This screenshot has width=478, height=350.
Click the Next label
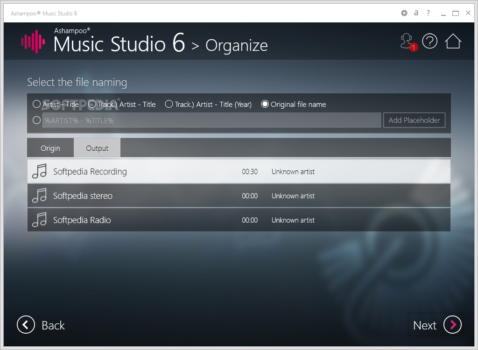point(425,325)
